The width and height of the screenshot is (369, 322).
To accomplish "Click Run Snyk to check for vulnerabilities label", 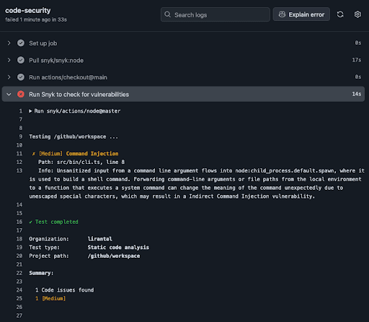I will coord(79,95).
